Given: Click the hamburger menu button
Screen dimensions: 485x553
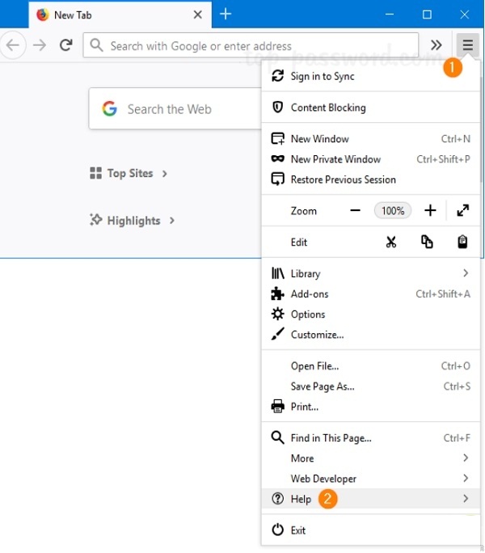Looking at the screenshot, I should click(466, 45).
